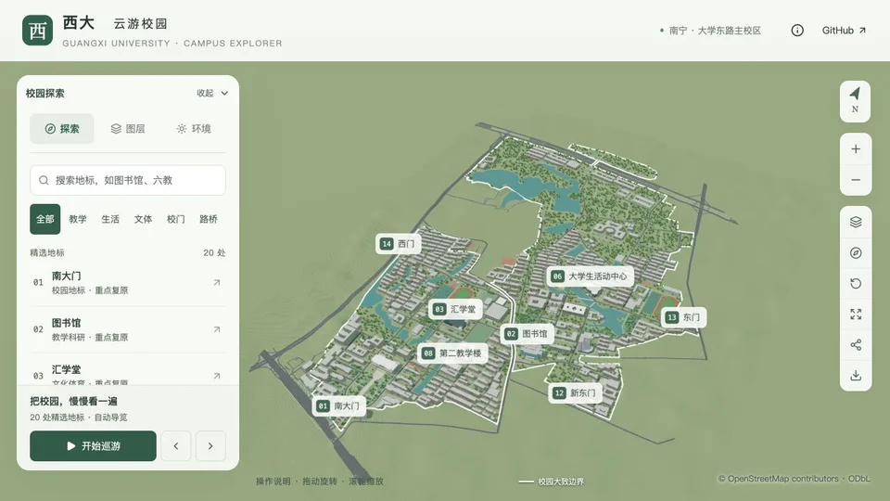Image resolution: width=890 pixels, height=501 pixels.
Task: Switch to the 探索 tab
Action: [62, 129]
